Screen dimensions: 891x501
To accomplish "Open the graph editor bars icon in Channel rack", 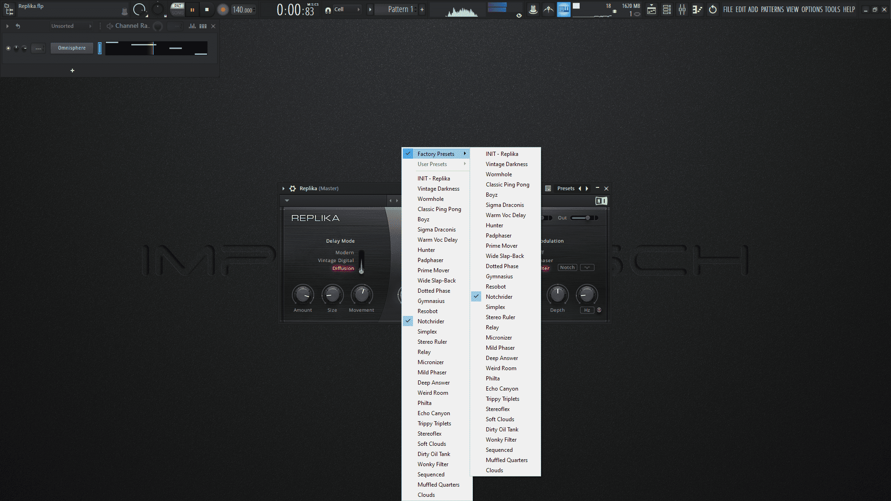I will 192,26.
